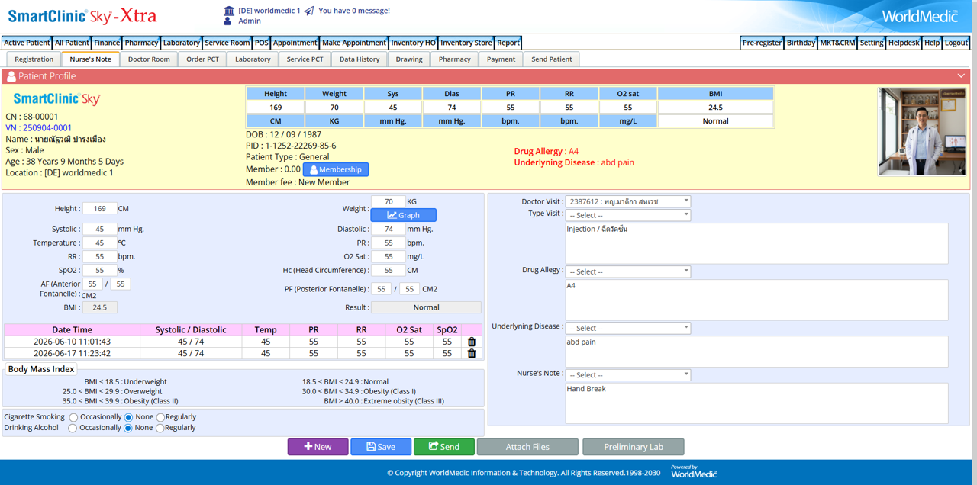The width and height of the screenshot is (977, 485).
Task: Click the Temperature input field
Action: click(x=99, y=242)
